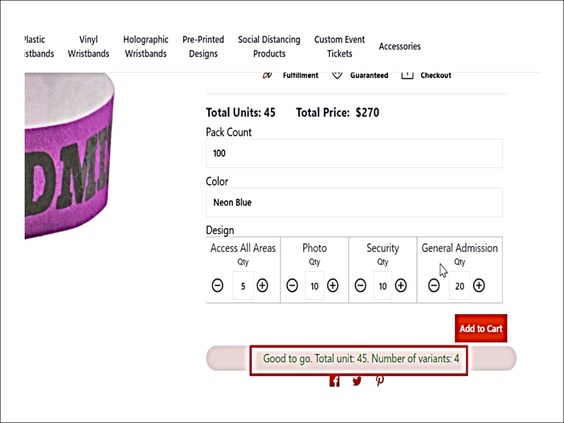This screenshot has height=423, width=564.
Task: Edit the General Admission quantity field
Action: pos(459,285)
